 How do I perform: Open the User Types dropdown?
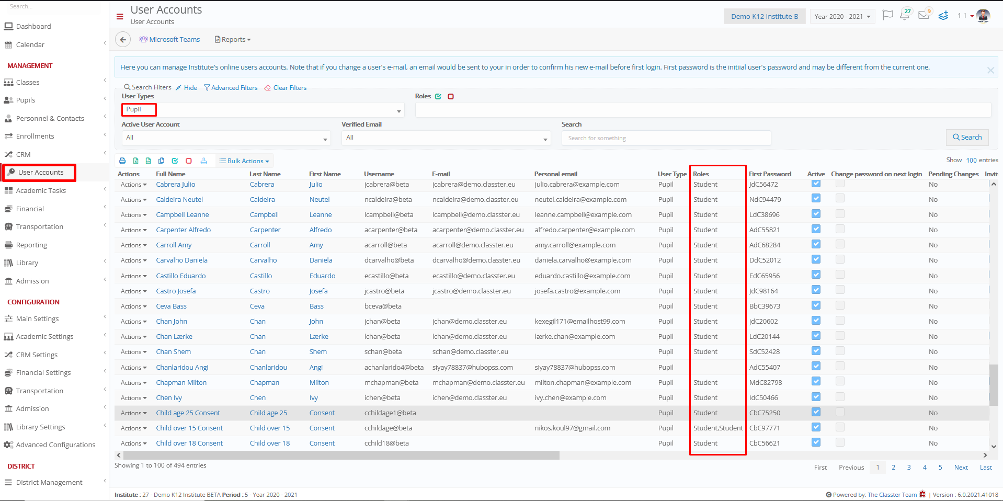coord(263,110)
